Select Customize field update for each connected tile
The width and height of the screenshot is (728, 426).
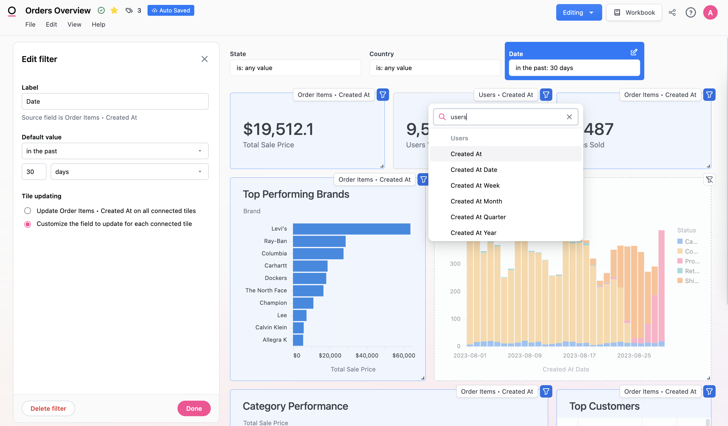(27, 223)
